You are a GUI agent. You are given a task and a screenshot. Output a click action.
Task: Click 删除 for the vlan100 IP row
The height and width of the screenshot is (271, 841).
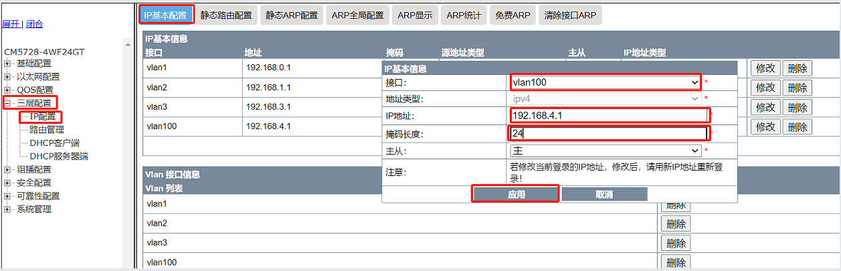[797, 126]
